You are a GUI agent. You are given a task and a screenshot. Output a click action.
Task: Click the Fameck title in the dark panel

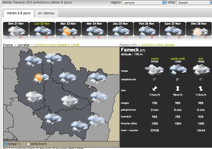tap(130, 50)
